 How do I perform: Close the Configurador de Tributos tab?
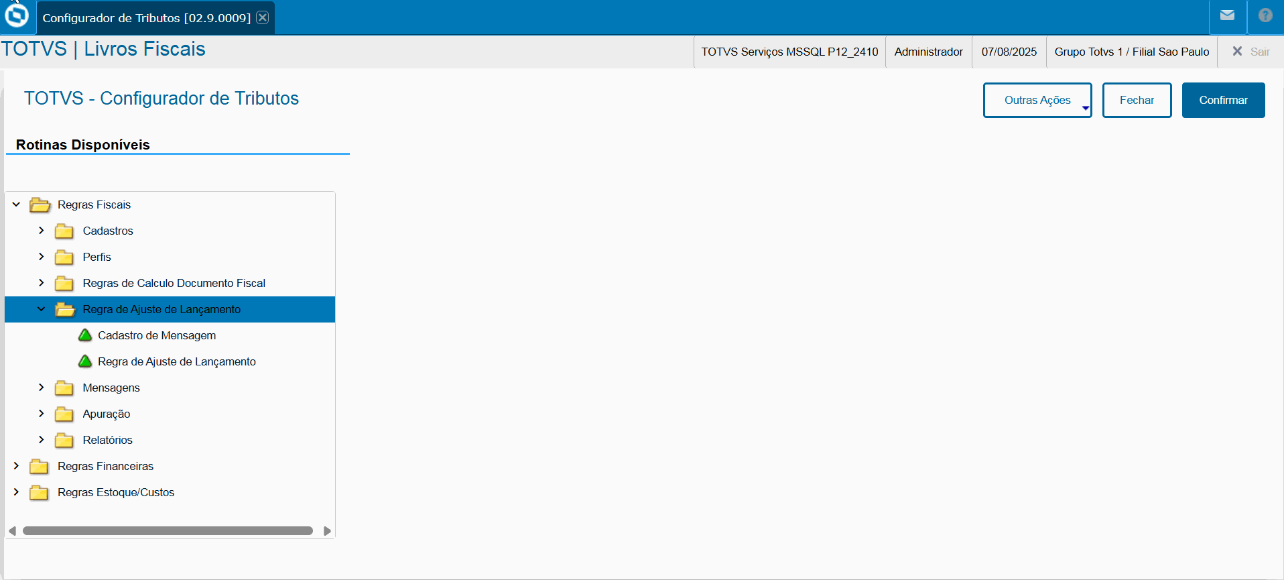click(263, 17)
